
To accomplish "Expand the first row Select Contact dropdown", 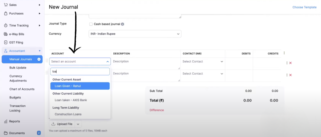I will tap(203, 62).
